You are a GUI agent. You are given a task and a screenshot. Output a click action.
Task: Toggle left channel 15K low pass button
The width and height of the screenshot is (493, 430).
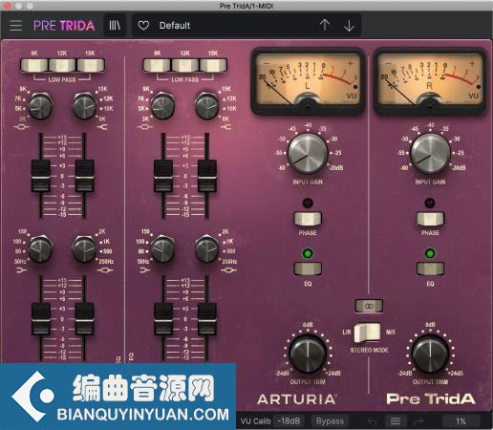tap(91, 65)
